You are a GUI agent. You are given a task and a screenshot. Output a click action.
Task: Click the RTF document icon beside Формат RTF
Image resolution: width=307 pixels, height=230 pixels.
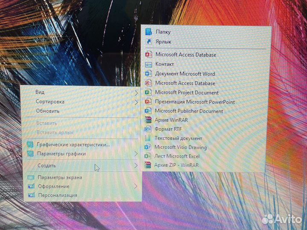148,129
